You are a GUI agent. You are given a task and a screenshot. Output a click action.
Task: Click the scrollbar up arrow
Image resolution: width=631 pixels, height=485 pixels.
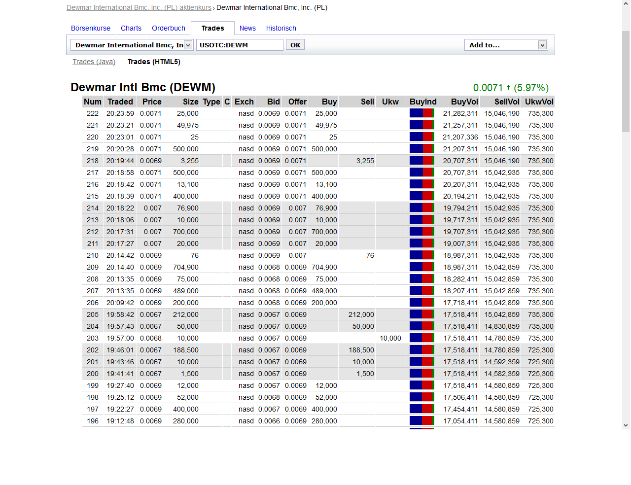(626, 4)
